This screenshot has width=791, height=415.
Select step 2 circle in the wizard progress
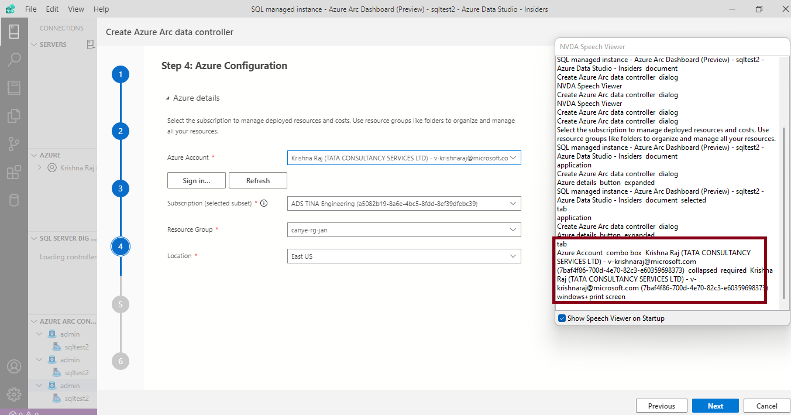tap(120, 131)
